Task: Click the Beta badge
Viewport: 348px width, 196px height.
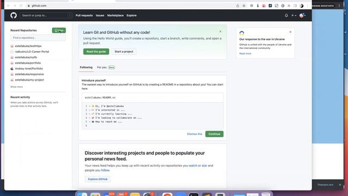Action: pos(111,68)
